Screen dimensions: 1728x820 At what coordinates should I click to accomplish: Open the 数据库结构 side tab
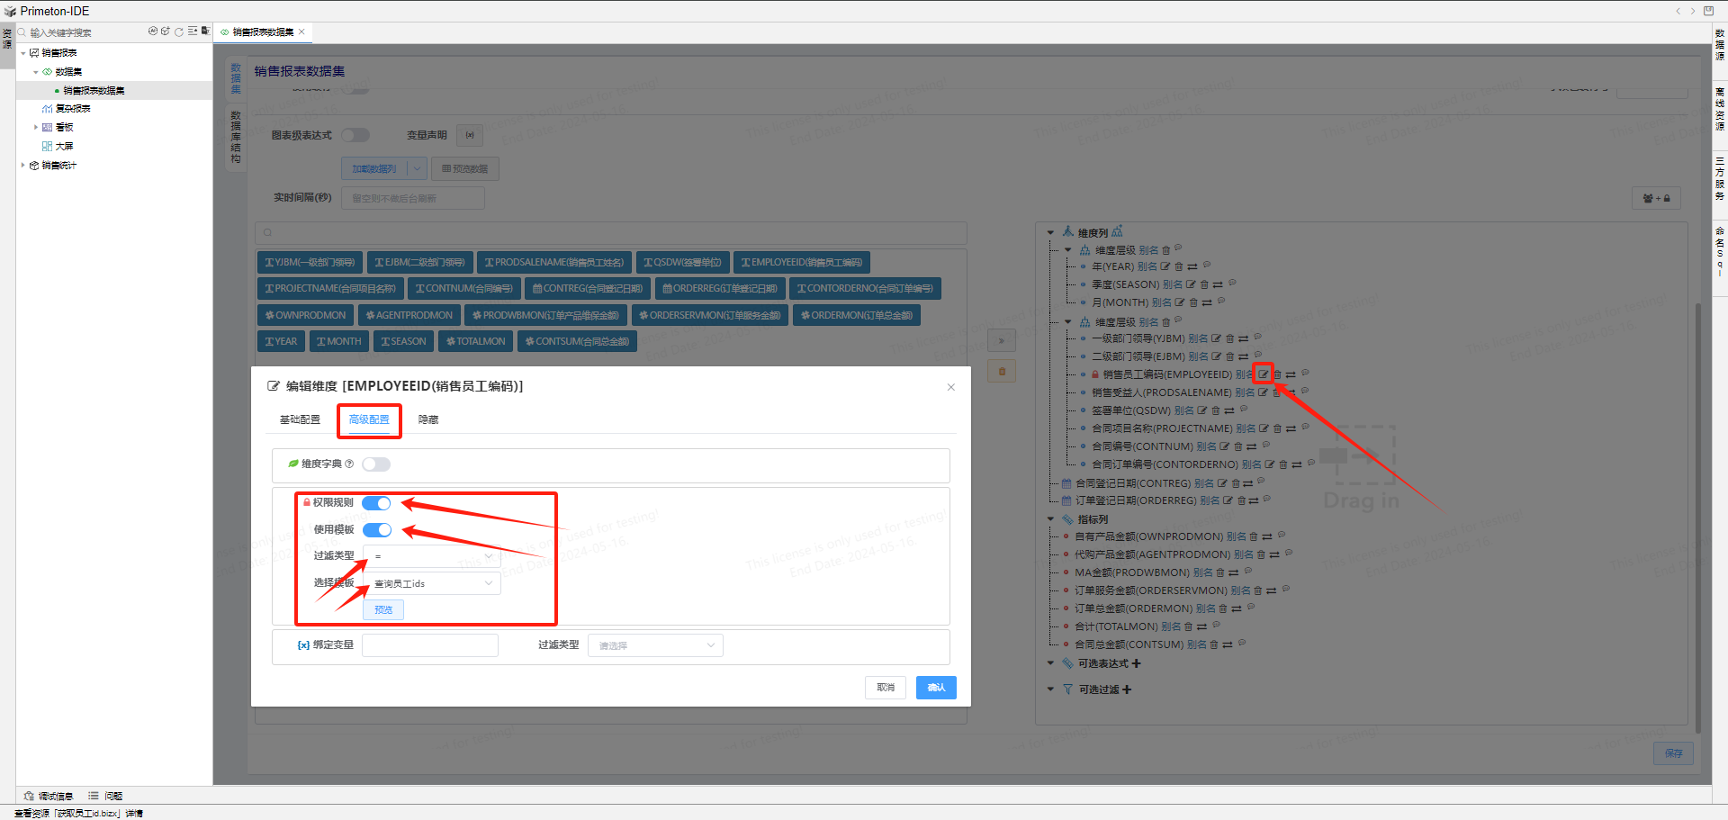point(236,137)
